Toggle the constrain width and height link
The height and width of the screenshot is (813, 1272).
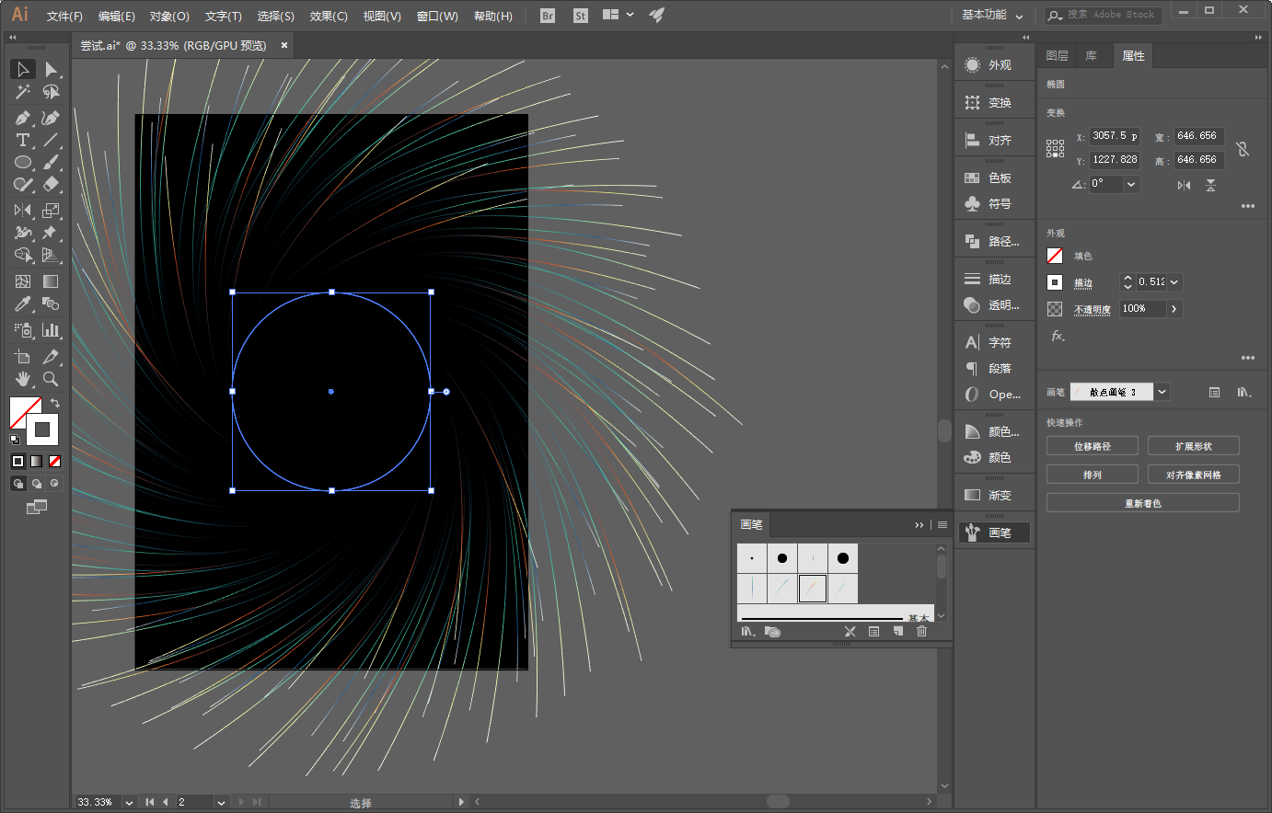[x=1243, y=148]
